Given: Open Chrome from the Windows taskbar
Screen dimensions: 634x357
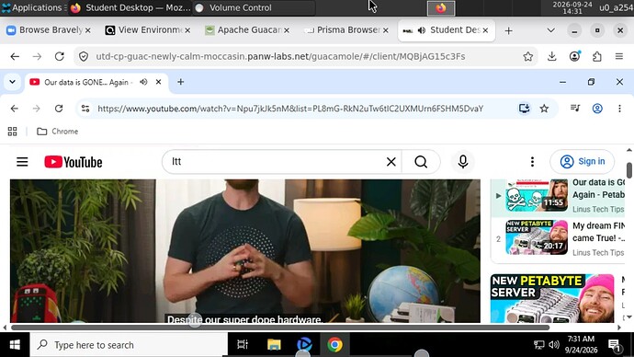Looking at the screenshot, I should pos(334,345).
